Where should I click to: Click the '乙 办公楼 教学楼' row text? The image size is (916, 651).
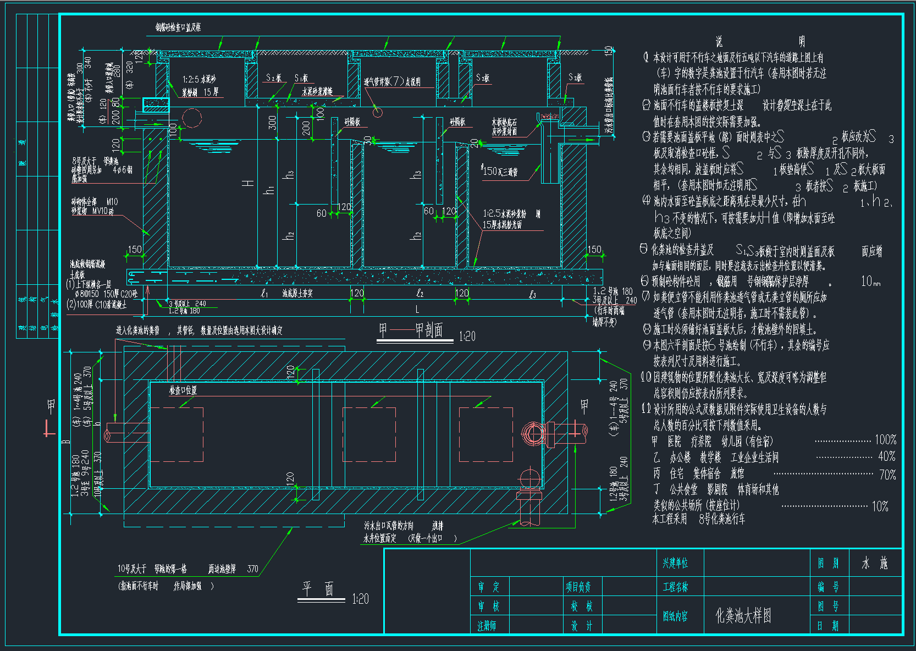pyautogui.click(x=716, y=457)
